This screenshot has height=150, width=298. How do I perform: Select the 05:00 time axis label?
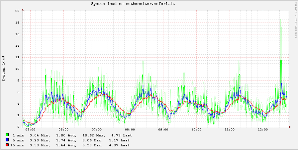point(30,130)
